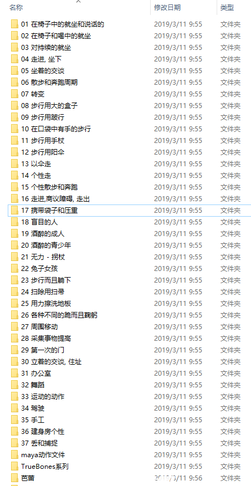Screen dimensions: 251x486
Task: Sort by 名称 column header
Action: pyautogui.click(x=16, y=8)
